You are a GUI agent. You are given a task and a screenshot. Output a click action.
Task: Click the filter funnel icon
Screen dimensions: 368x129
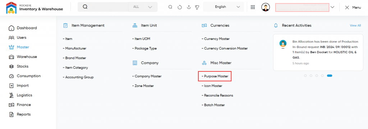coord(197,8)
